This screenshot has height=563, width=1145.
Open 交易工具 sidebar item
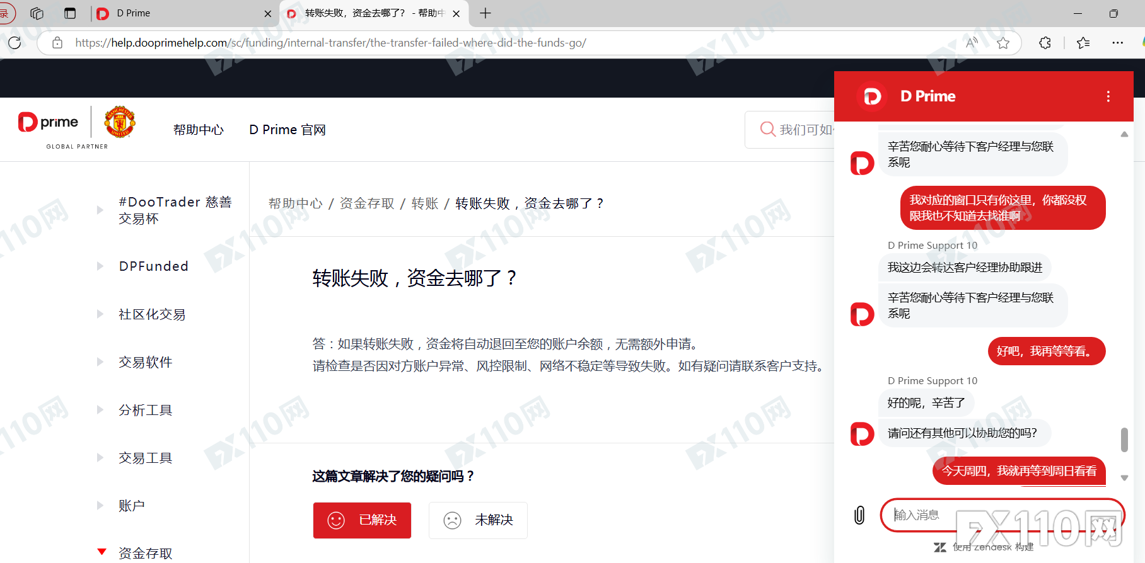click(146, 458)
